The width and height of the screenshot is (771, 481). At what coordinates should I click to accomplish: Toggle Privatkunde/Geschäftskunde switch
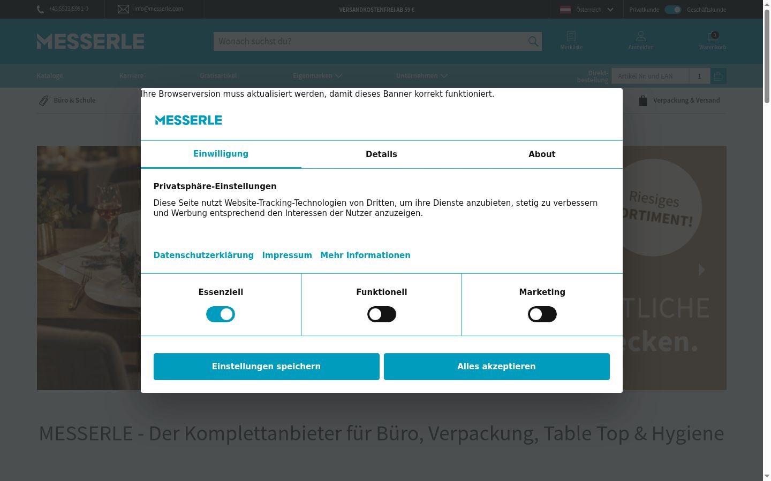pyautogui.click(x=673, y=10)
